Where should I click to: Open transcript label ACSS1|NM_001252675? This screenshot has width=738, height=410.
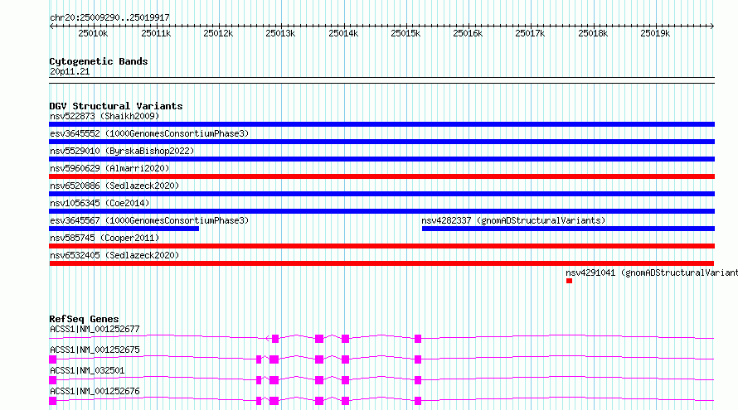[95, 350]
